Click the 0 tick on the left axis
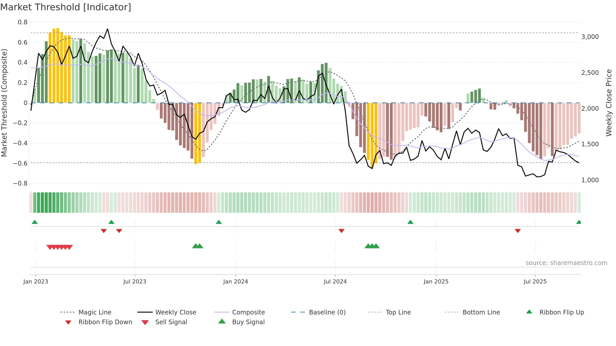This screenshot has height=346, width=616. tap(25, 103)
